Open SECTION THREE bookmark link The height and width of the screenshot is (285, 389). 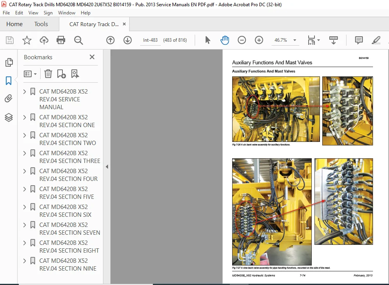coord(70,157)
